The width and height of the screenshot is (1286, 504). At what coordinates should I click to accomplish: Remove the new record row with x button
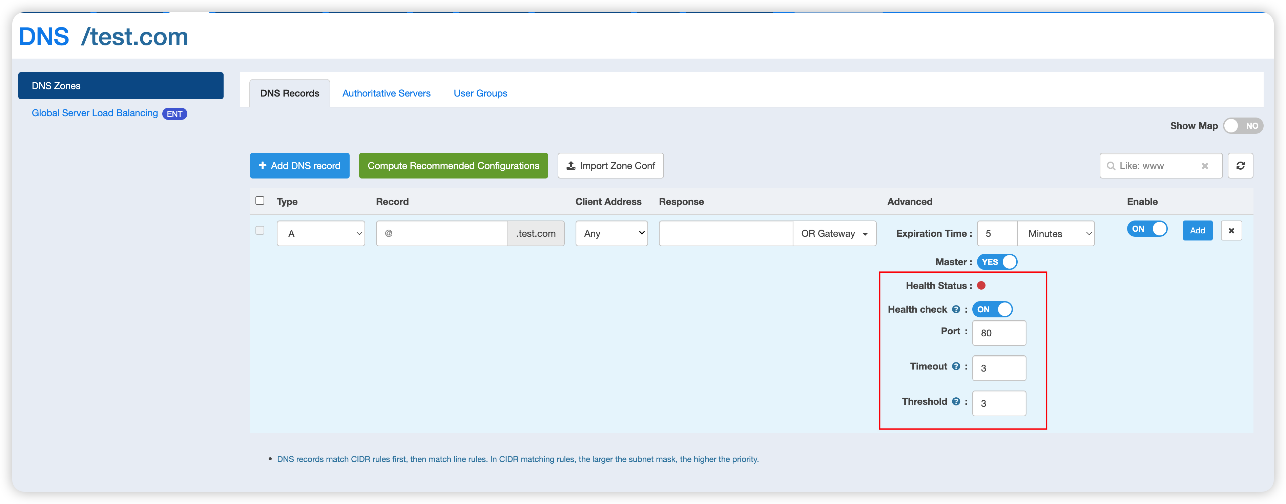pos(1231,231)
